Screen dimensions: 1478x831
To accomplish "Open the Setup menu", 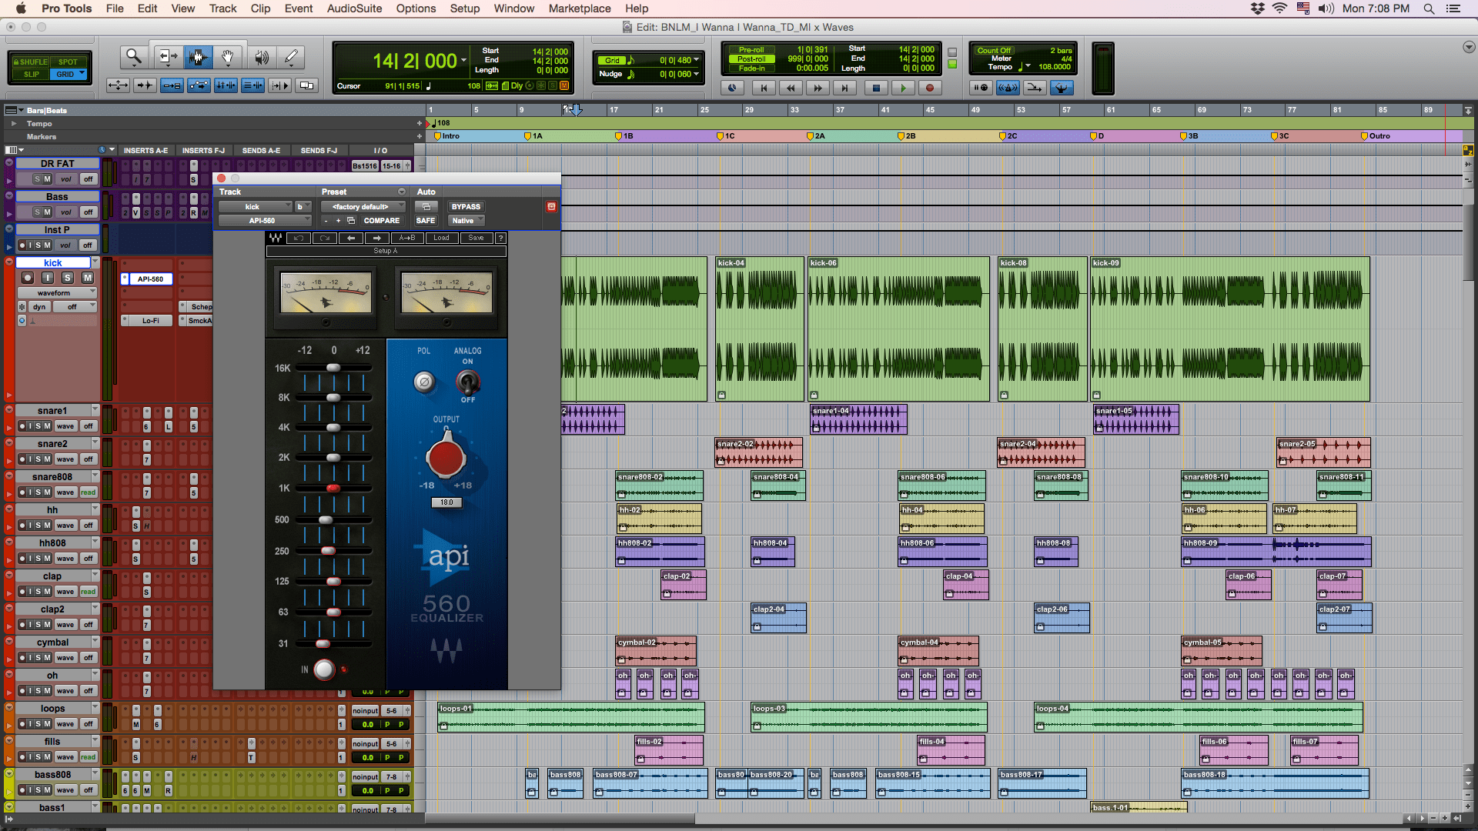I will click(464, 8).
